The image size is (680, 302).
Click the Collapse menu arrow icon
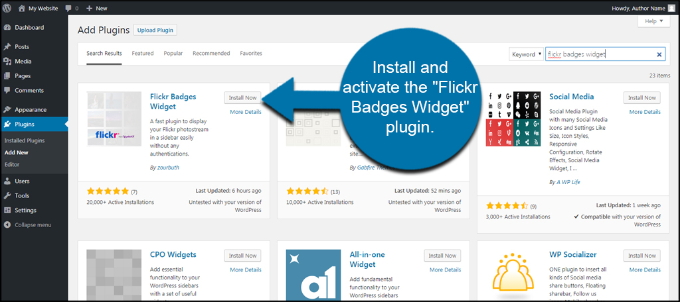[x=7, y=225]
